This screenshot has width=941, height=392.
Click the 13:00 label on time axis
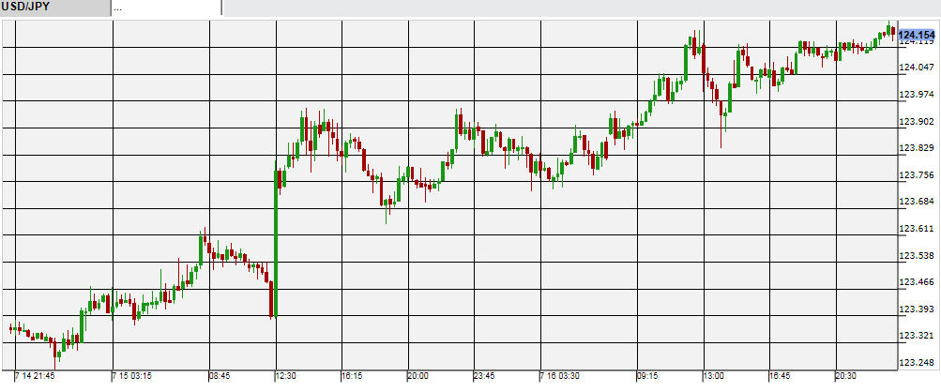click(x=713, y=375)
